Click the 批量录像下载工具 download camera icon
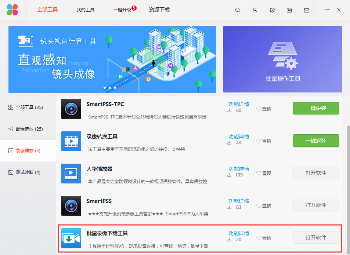 click(x=71, y=238)
